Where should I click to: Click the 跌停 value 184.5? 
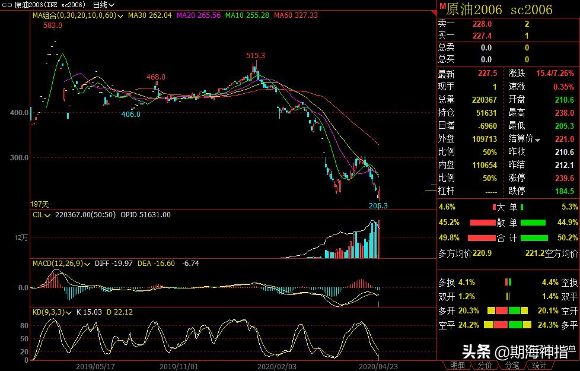[565, 191]
